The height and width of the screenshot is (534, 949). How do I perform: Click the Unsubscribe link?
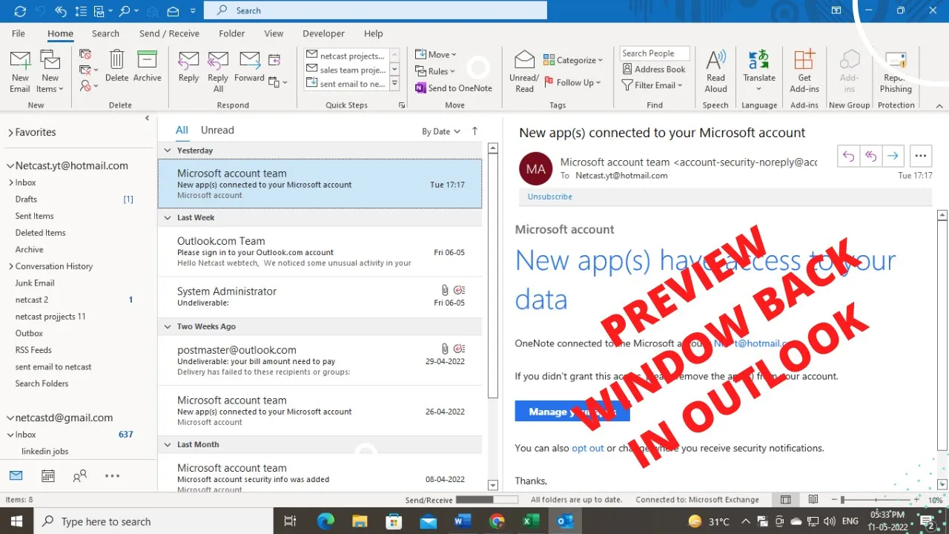pos(550,197)
